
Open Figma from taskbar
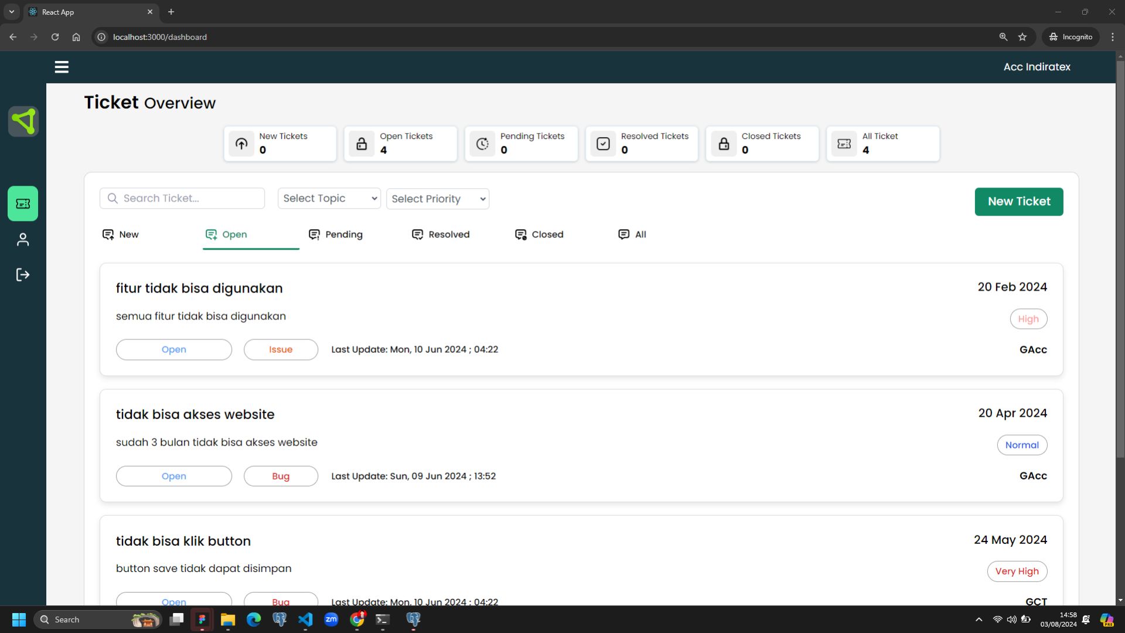coord(202,620)
